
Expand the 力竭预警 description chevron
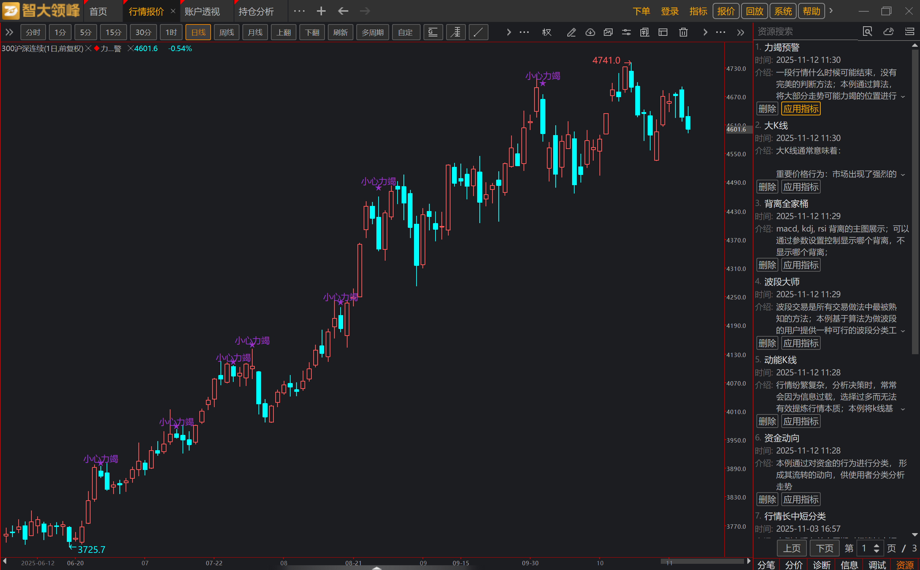(903, 96)
